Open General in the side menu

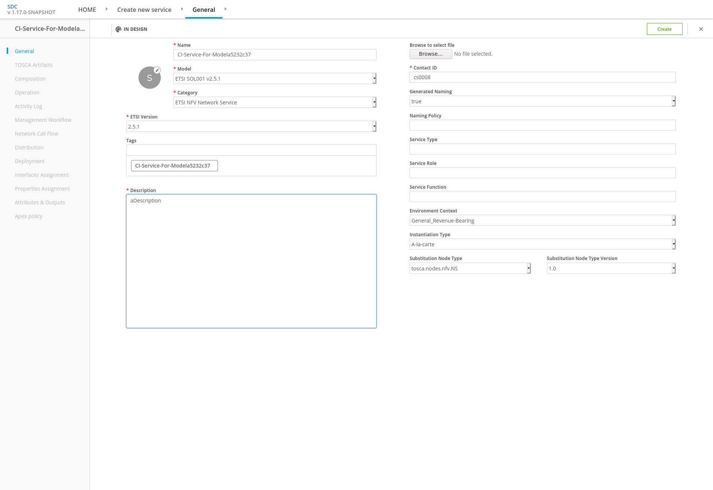[x=24, y=51]
